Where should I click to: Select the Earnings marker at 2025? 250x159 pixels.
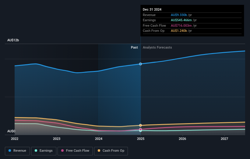[140, 131]
